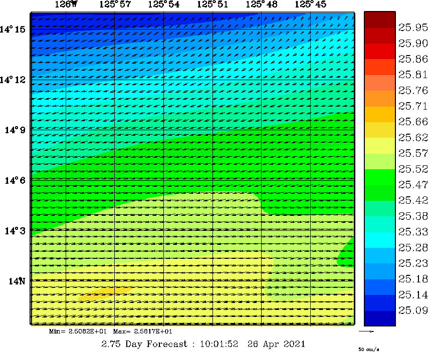Click the 14N latitude label
This screenshot has width=428, height=352.
pyautogui.click(x=17, y=281)
